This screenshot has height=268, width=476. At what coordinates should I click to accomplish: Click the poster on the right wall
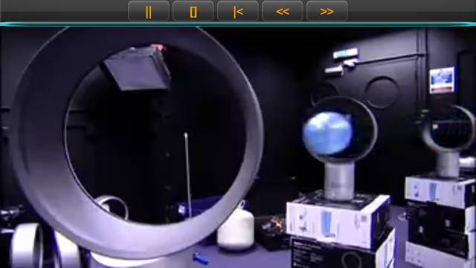[442, 80]
